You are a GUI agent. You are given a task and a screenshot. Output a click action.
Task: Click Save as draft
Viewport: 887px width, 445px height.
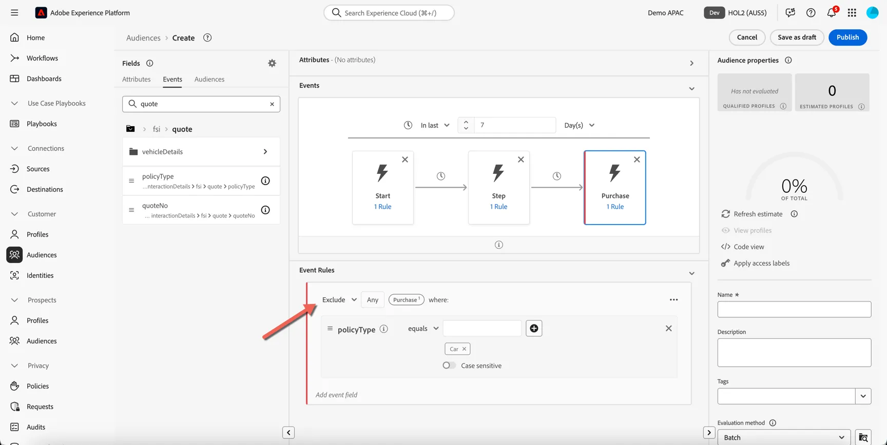797,37
